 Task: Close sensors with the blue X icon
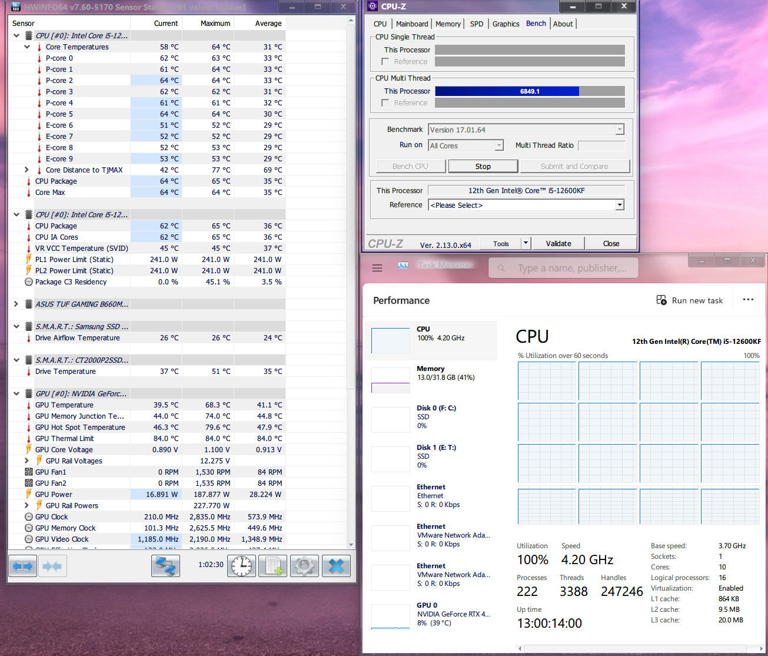[x=336, y=566]
